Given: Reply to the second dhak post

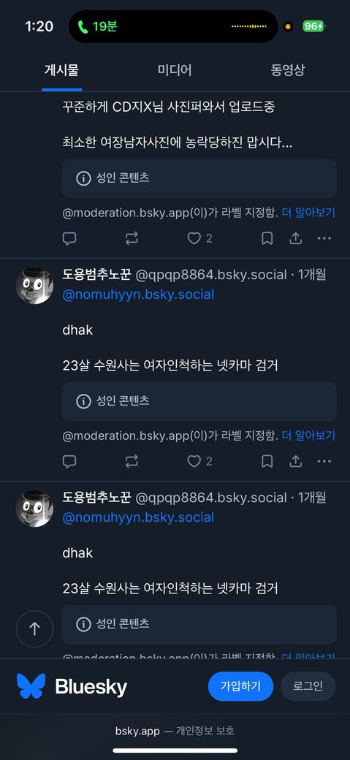Looking at the screenshot, I should point(69,461).
